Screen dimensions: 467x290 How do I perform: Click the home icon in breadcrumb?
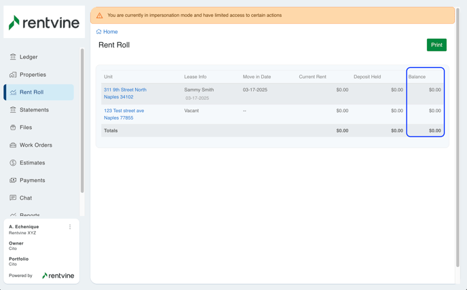coord(99,32)
